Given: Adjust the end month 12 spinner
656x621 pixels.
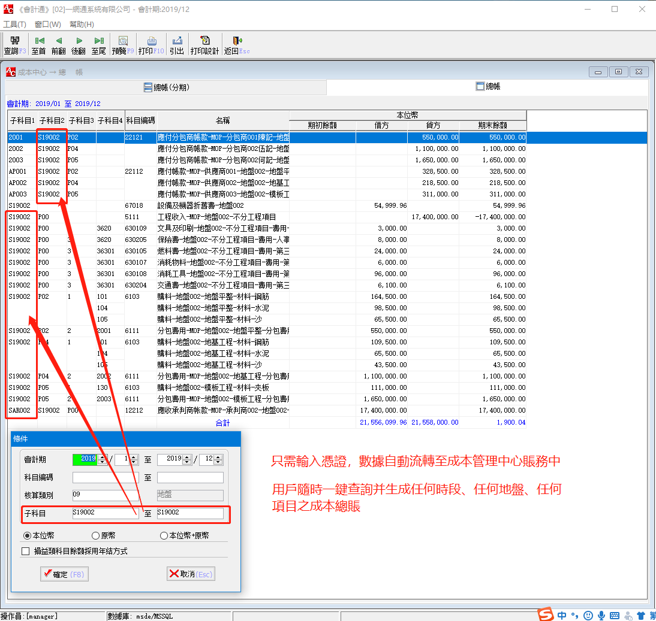Looking at the screenshot, I should click(218, 460).
